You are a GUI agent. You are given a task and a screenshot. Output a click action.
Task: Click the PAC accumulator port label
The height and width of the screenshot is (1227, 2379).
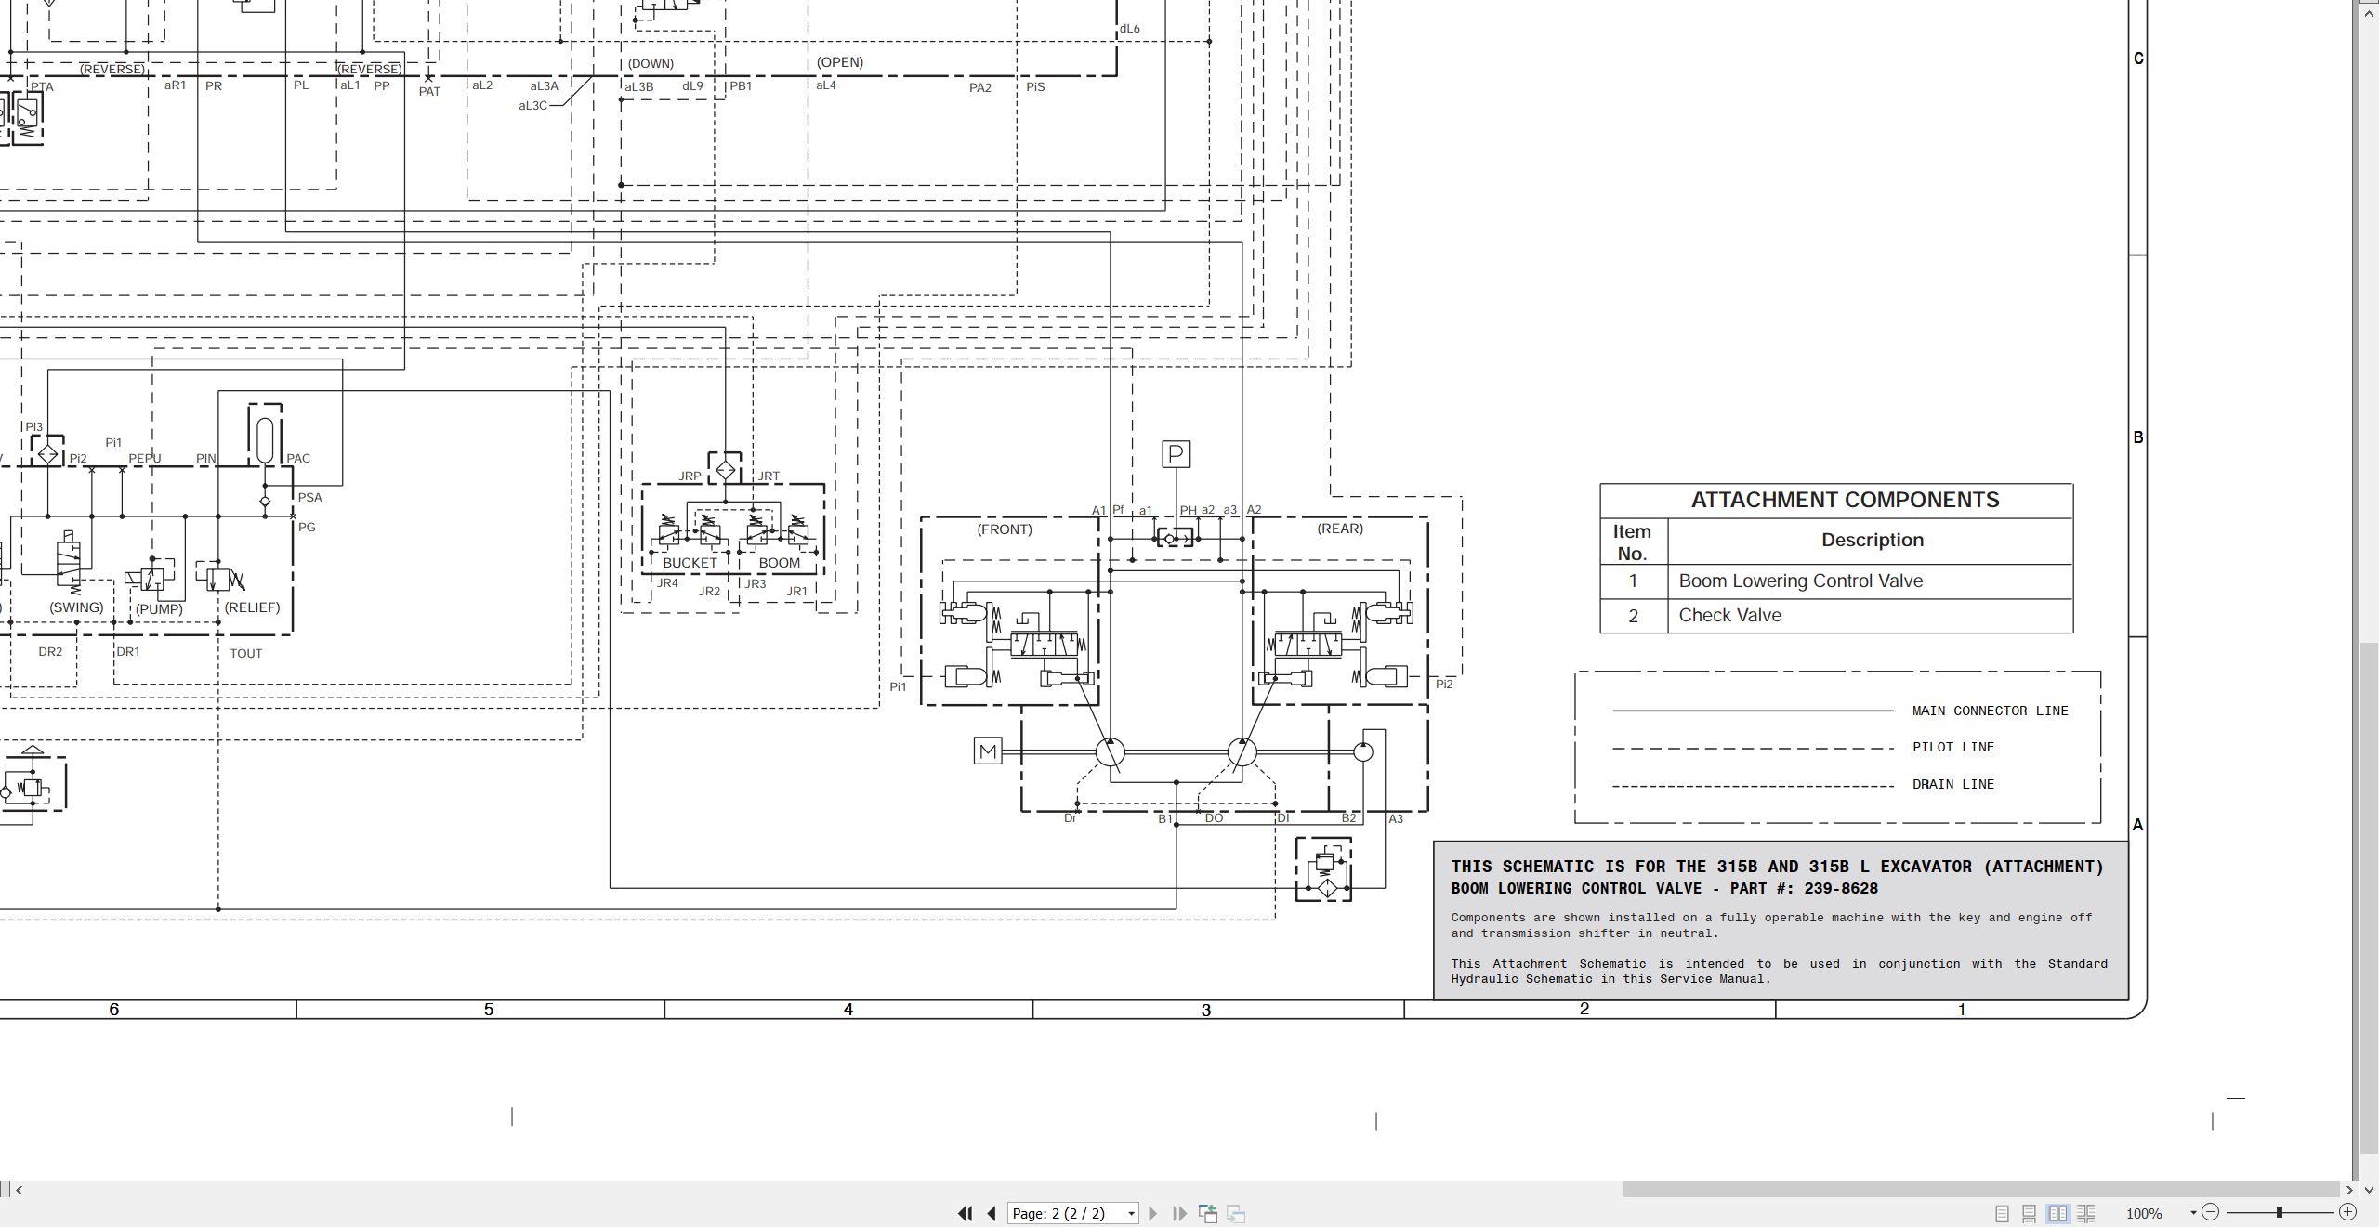point(298,458)
